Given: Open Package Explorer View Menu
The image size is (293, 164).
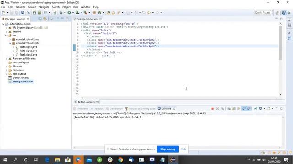Looking at the screenshot, I should (x=58, y=19).
